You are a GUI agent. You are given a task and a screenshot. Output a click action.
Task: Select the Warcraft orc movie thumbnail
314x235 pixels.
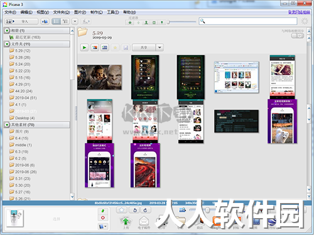click(x=99, y=77)
